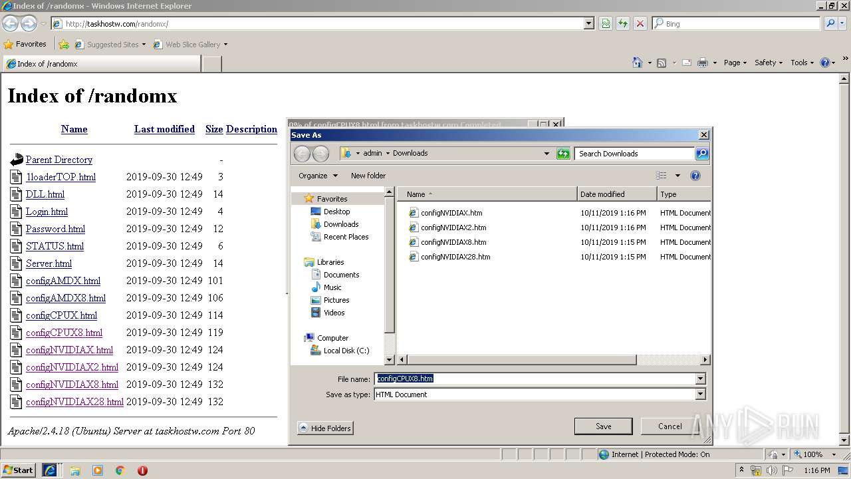Open Windows Explorer folder taskbar icon
Viewport: 851px width, 479px height.
tap(75, 470)
